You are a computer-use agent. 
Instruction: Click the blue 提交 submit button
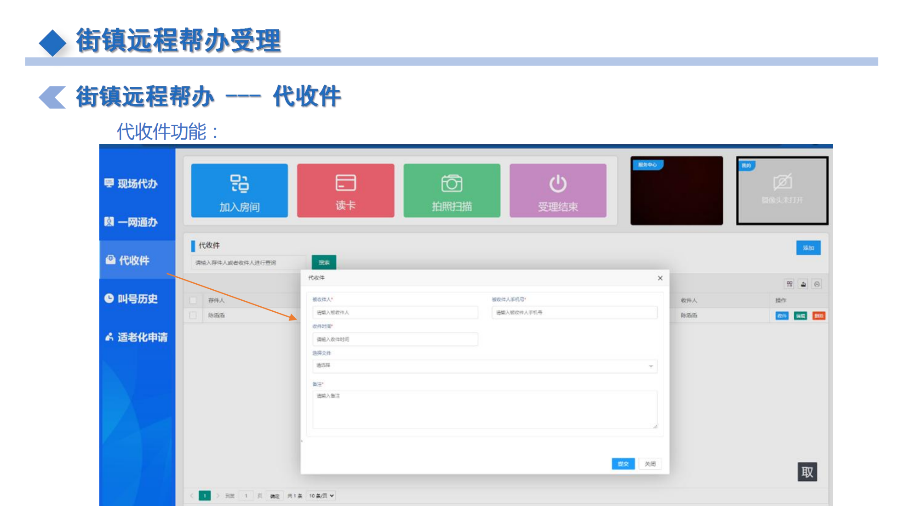pyautogui.click(x=623, y=464)
